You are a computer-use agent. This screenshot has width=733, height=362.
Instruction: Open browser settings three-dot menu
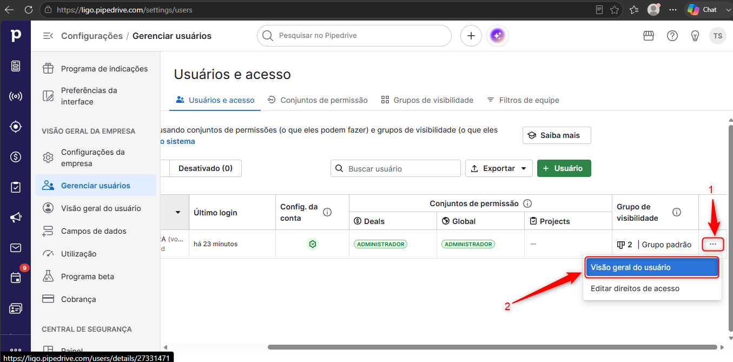(673, 10)
